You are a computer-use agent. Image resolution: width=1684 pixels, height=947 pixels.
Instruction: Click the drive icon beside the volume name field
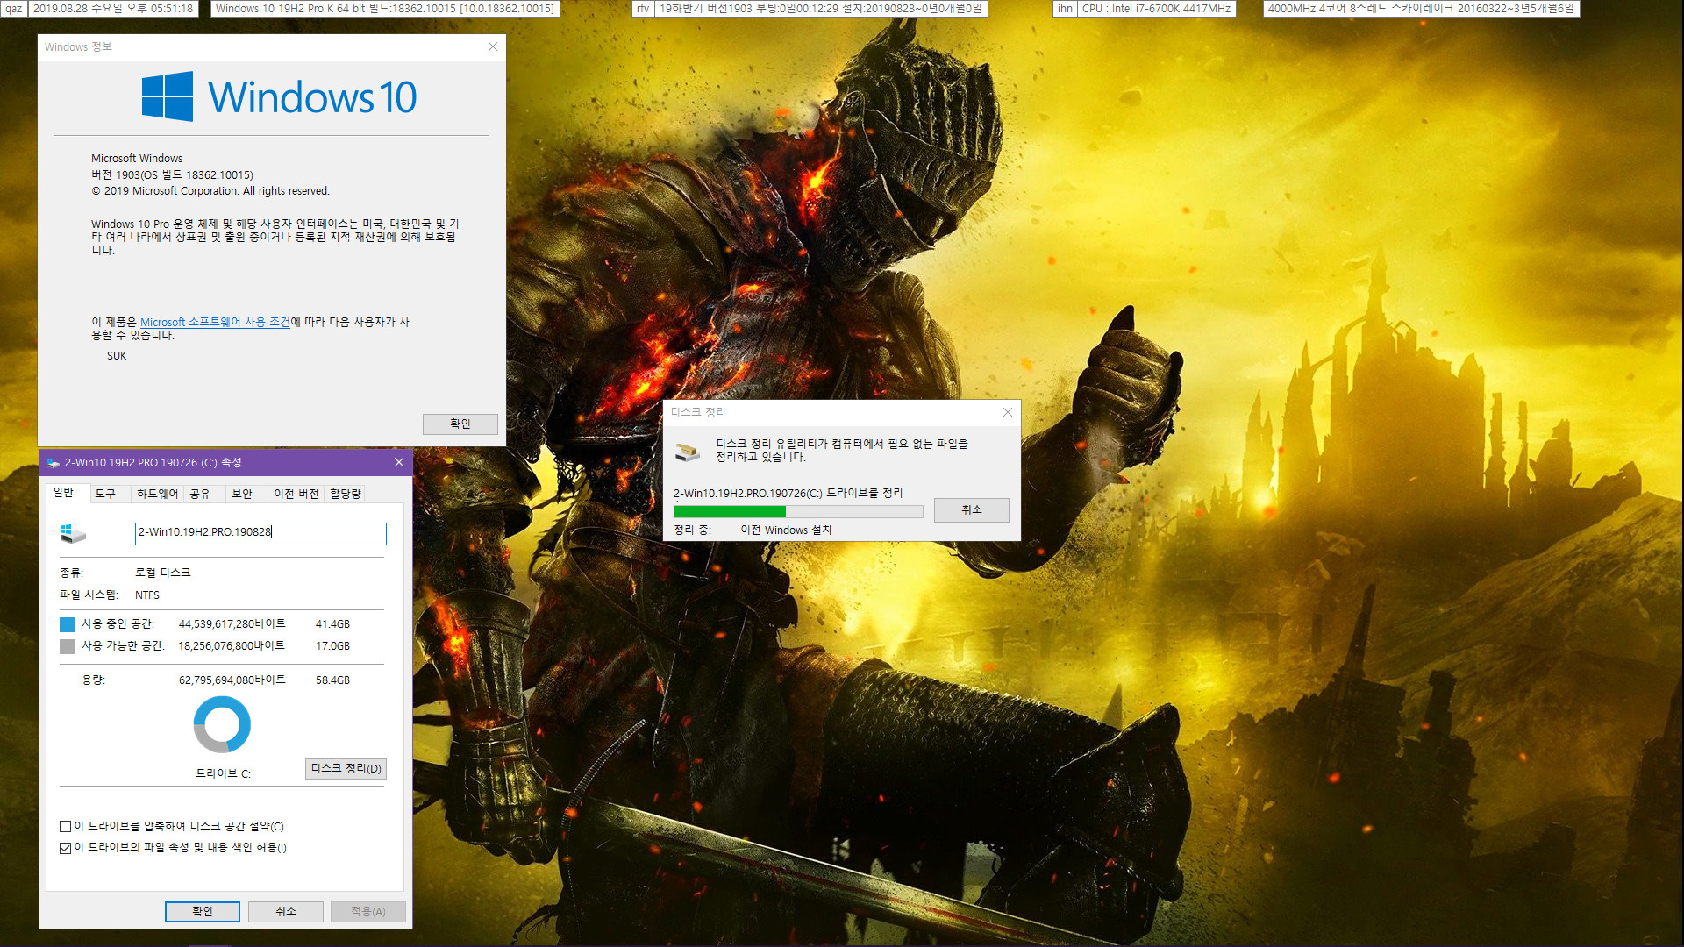(x=73, y=533)
